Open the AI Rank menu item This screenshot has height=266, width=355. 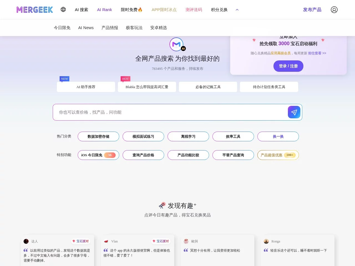click(105, 10)
